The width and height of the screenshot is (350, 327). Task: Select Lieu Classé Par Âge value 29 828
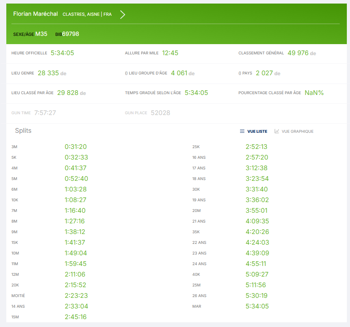coord(67,93)
